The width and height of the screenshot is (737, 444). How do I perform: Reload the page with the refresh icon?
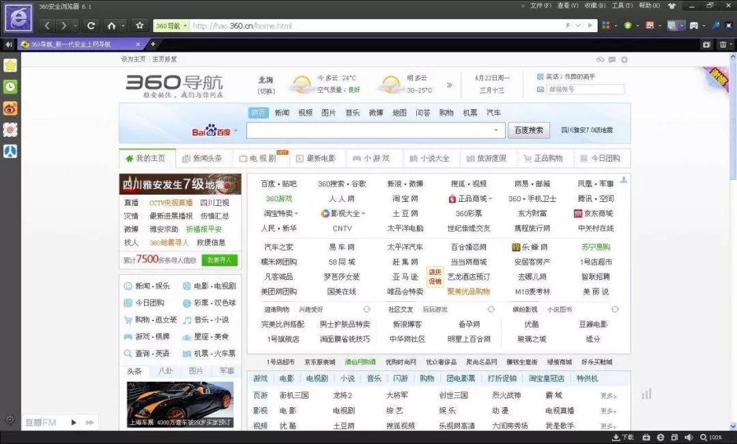[91, 25]
